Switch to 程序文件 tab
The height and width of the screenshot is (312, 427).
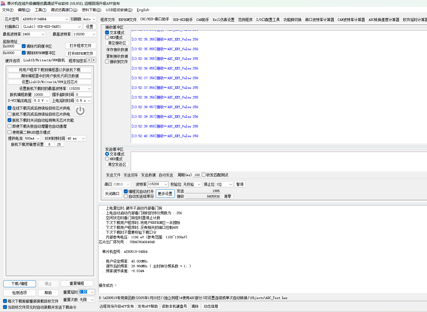(108, 20)
